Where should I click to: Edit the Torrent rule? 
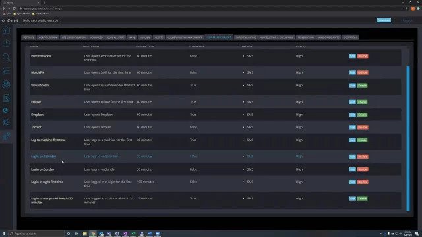352,127
